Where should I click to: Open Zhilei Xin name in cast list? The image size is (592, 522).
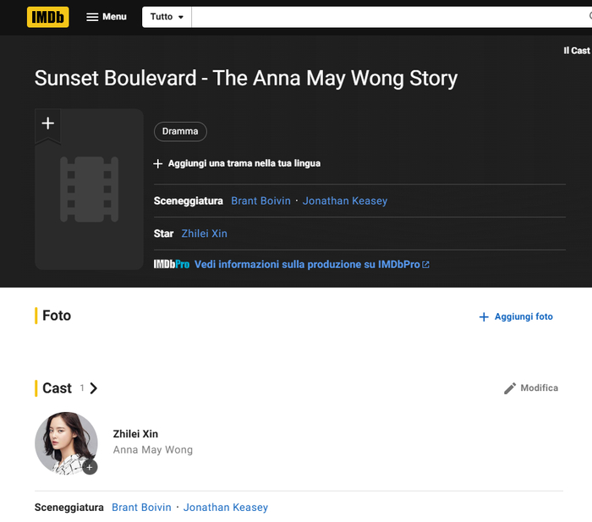tap(135, 434)
